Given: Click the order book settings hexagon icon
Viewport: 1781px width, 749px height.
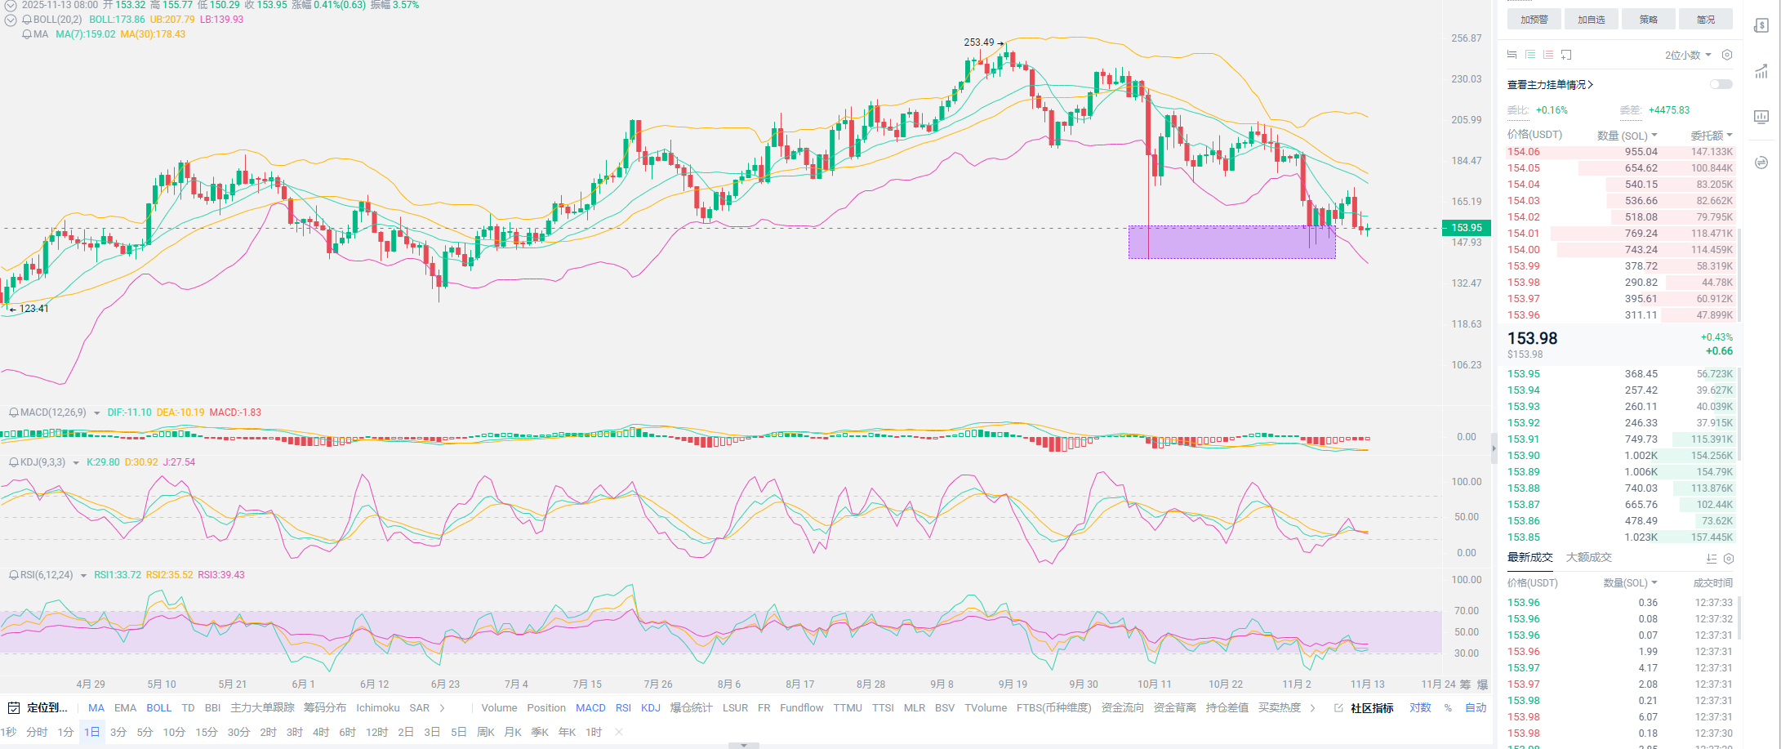Looking at the screenshot, I should (x=1726, y=55).
